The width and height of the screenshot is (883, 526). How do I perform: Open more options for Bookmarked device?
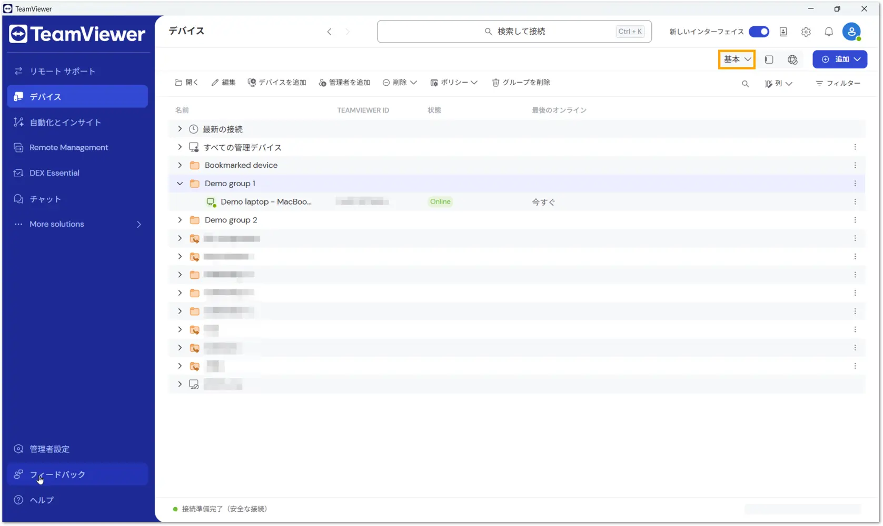point(855,165)
